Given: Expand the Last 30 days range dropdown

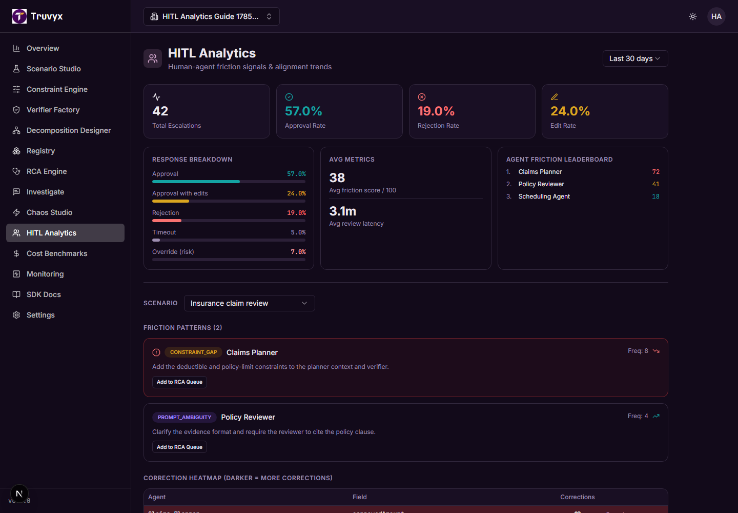Looking at the screenshot, I should [x=635, y=58].
